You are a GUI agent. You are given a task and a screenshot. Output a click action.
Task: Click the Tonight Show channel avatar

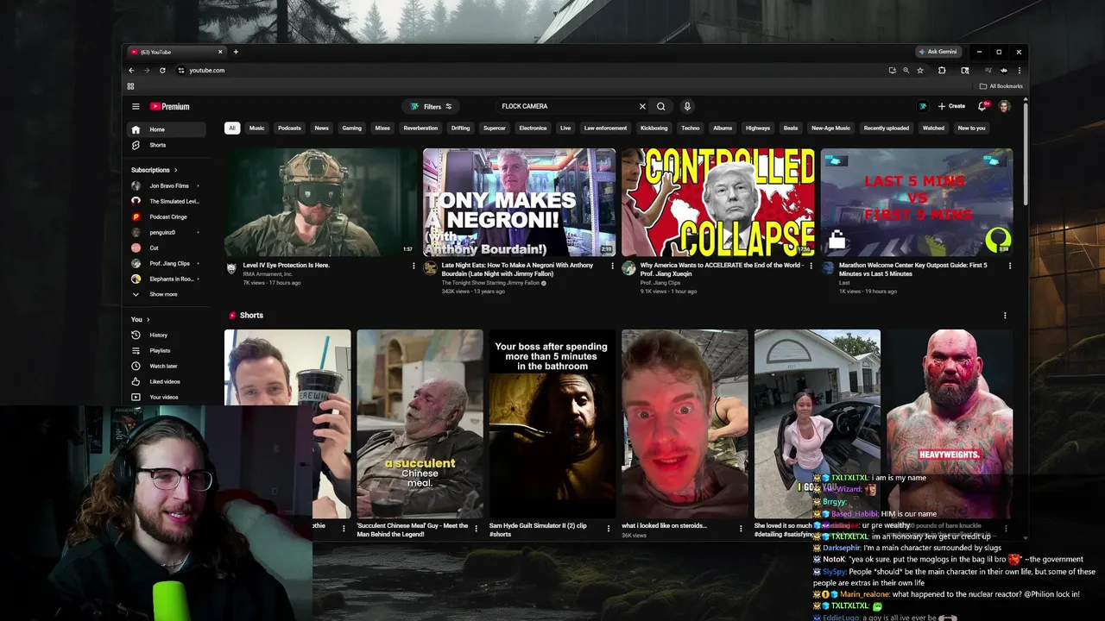430,268
